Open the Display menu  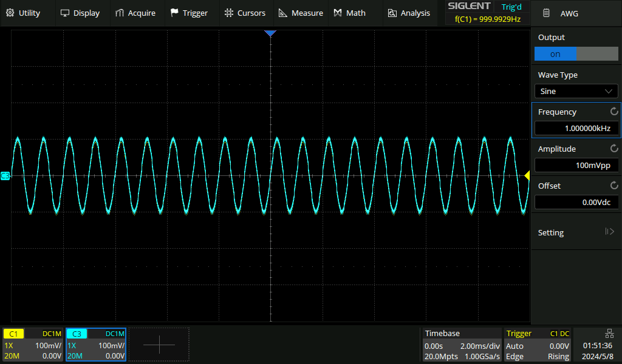[x=80, y=13]
